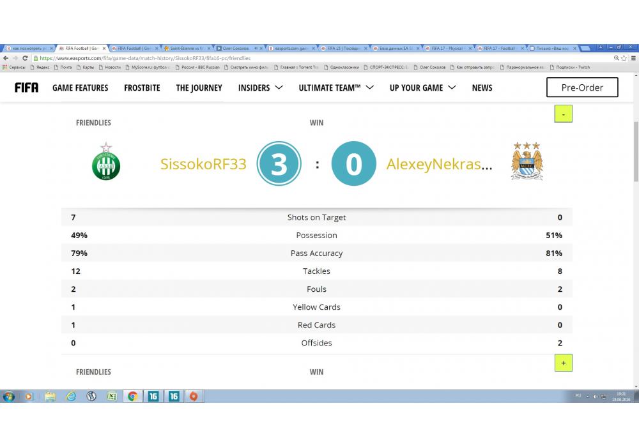Open the Россия - BBC Russian bookmark
Viewport: 639px width, 447px height.
click(197, 67)
